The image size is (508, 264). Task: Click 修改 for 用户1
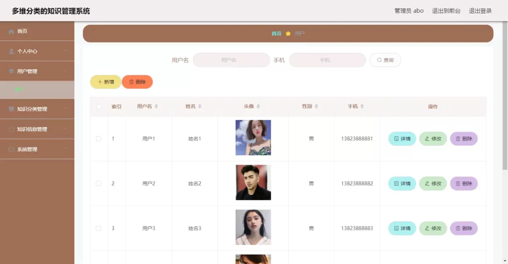433,139
